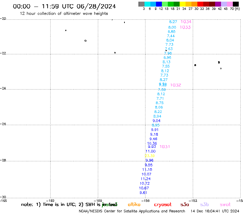Click the '14 Dec 16:04:41 UTC 2024' timestamp
This screenshot has height=214, width=243.
[x=215, y=211]
